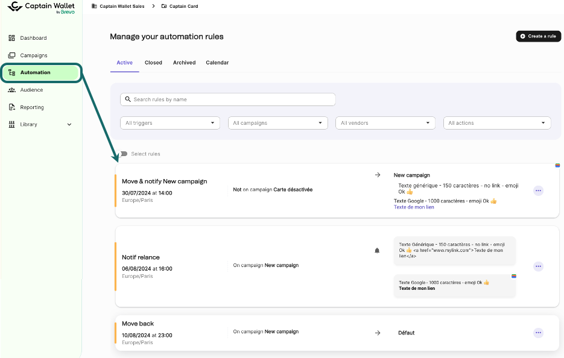
Task: Click the Reporting document icon
Action: coord(12,107)
